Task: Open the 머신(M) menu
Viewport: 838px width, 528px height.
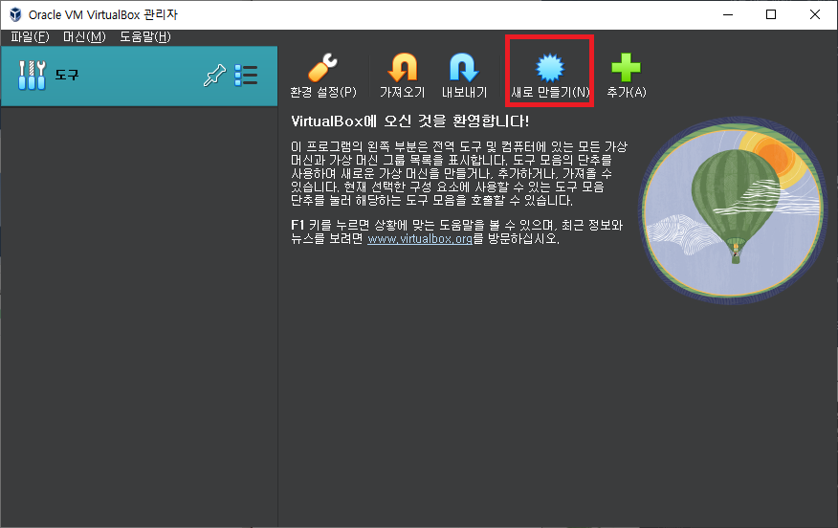Action: [84, 37]
